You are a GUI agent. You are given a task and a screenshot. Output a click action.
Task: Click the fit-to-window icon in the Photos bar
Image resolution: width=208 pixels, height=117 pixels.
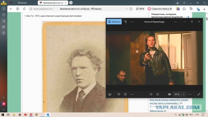click(151, 94)
